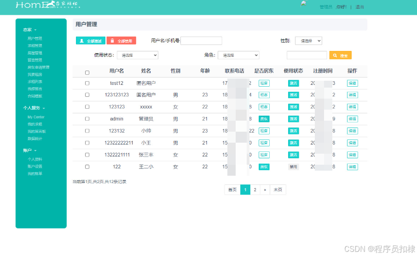Click the 用户名 column header
This screenshot has height=256, width=417.
coord(116,71)
